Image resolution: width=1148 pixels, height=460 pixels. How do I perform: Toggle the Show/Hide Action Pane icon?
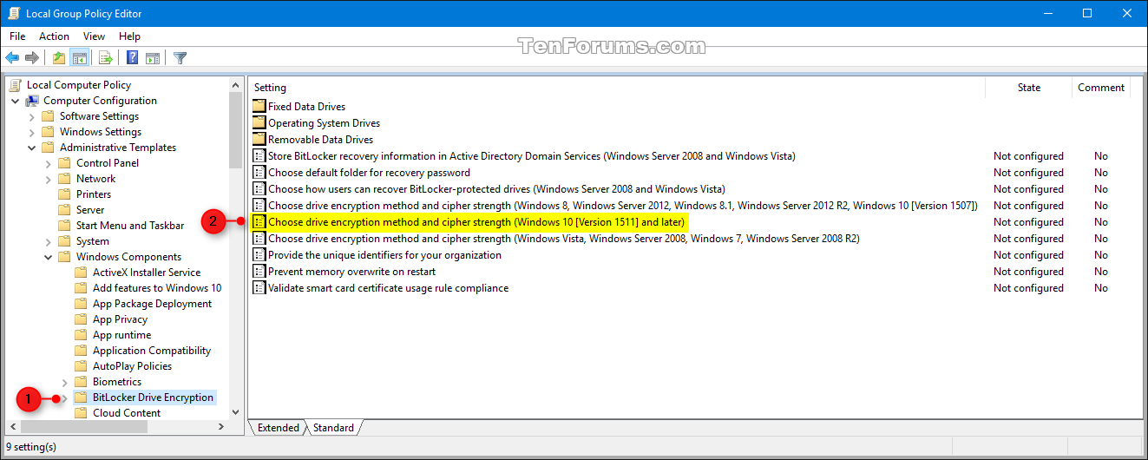point(153,58)
